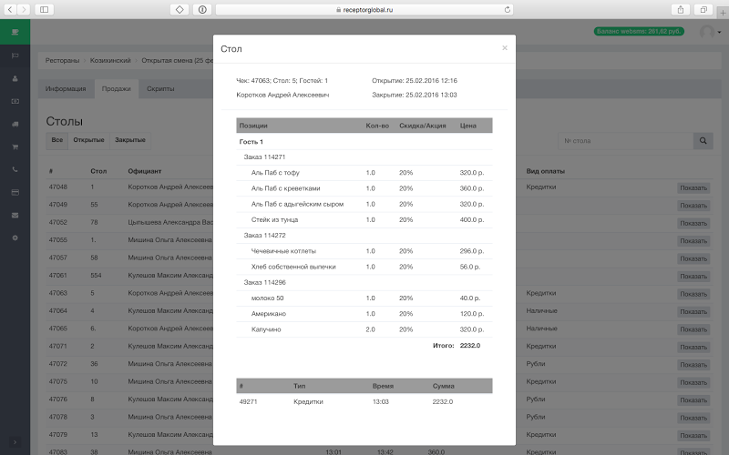
Task: Open the envelope mail icon in sidebar
Action: tap(15, 215)
